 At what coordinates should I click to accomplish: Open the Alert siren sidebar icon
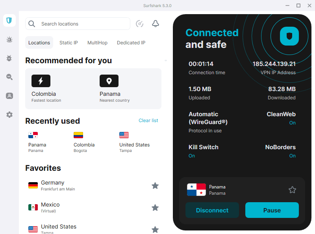pyautogui.click(x=9, y=39)
